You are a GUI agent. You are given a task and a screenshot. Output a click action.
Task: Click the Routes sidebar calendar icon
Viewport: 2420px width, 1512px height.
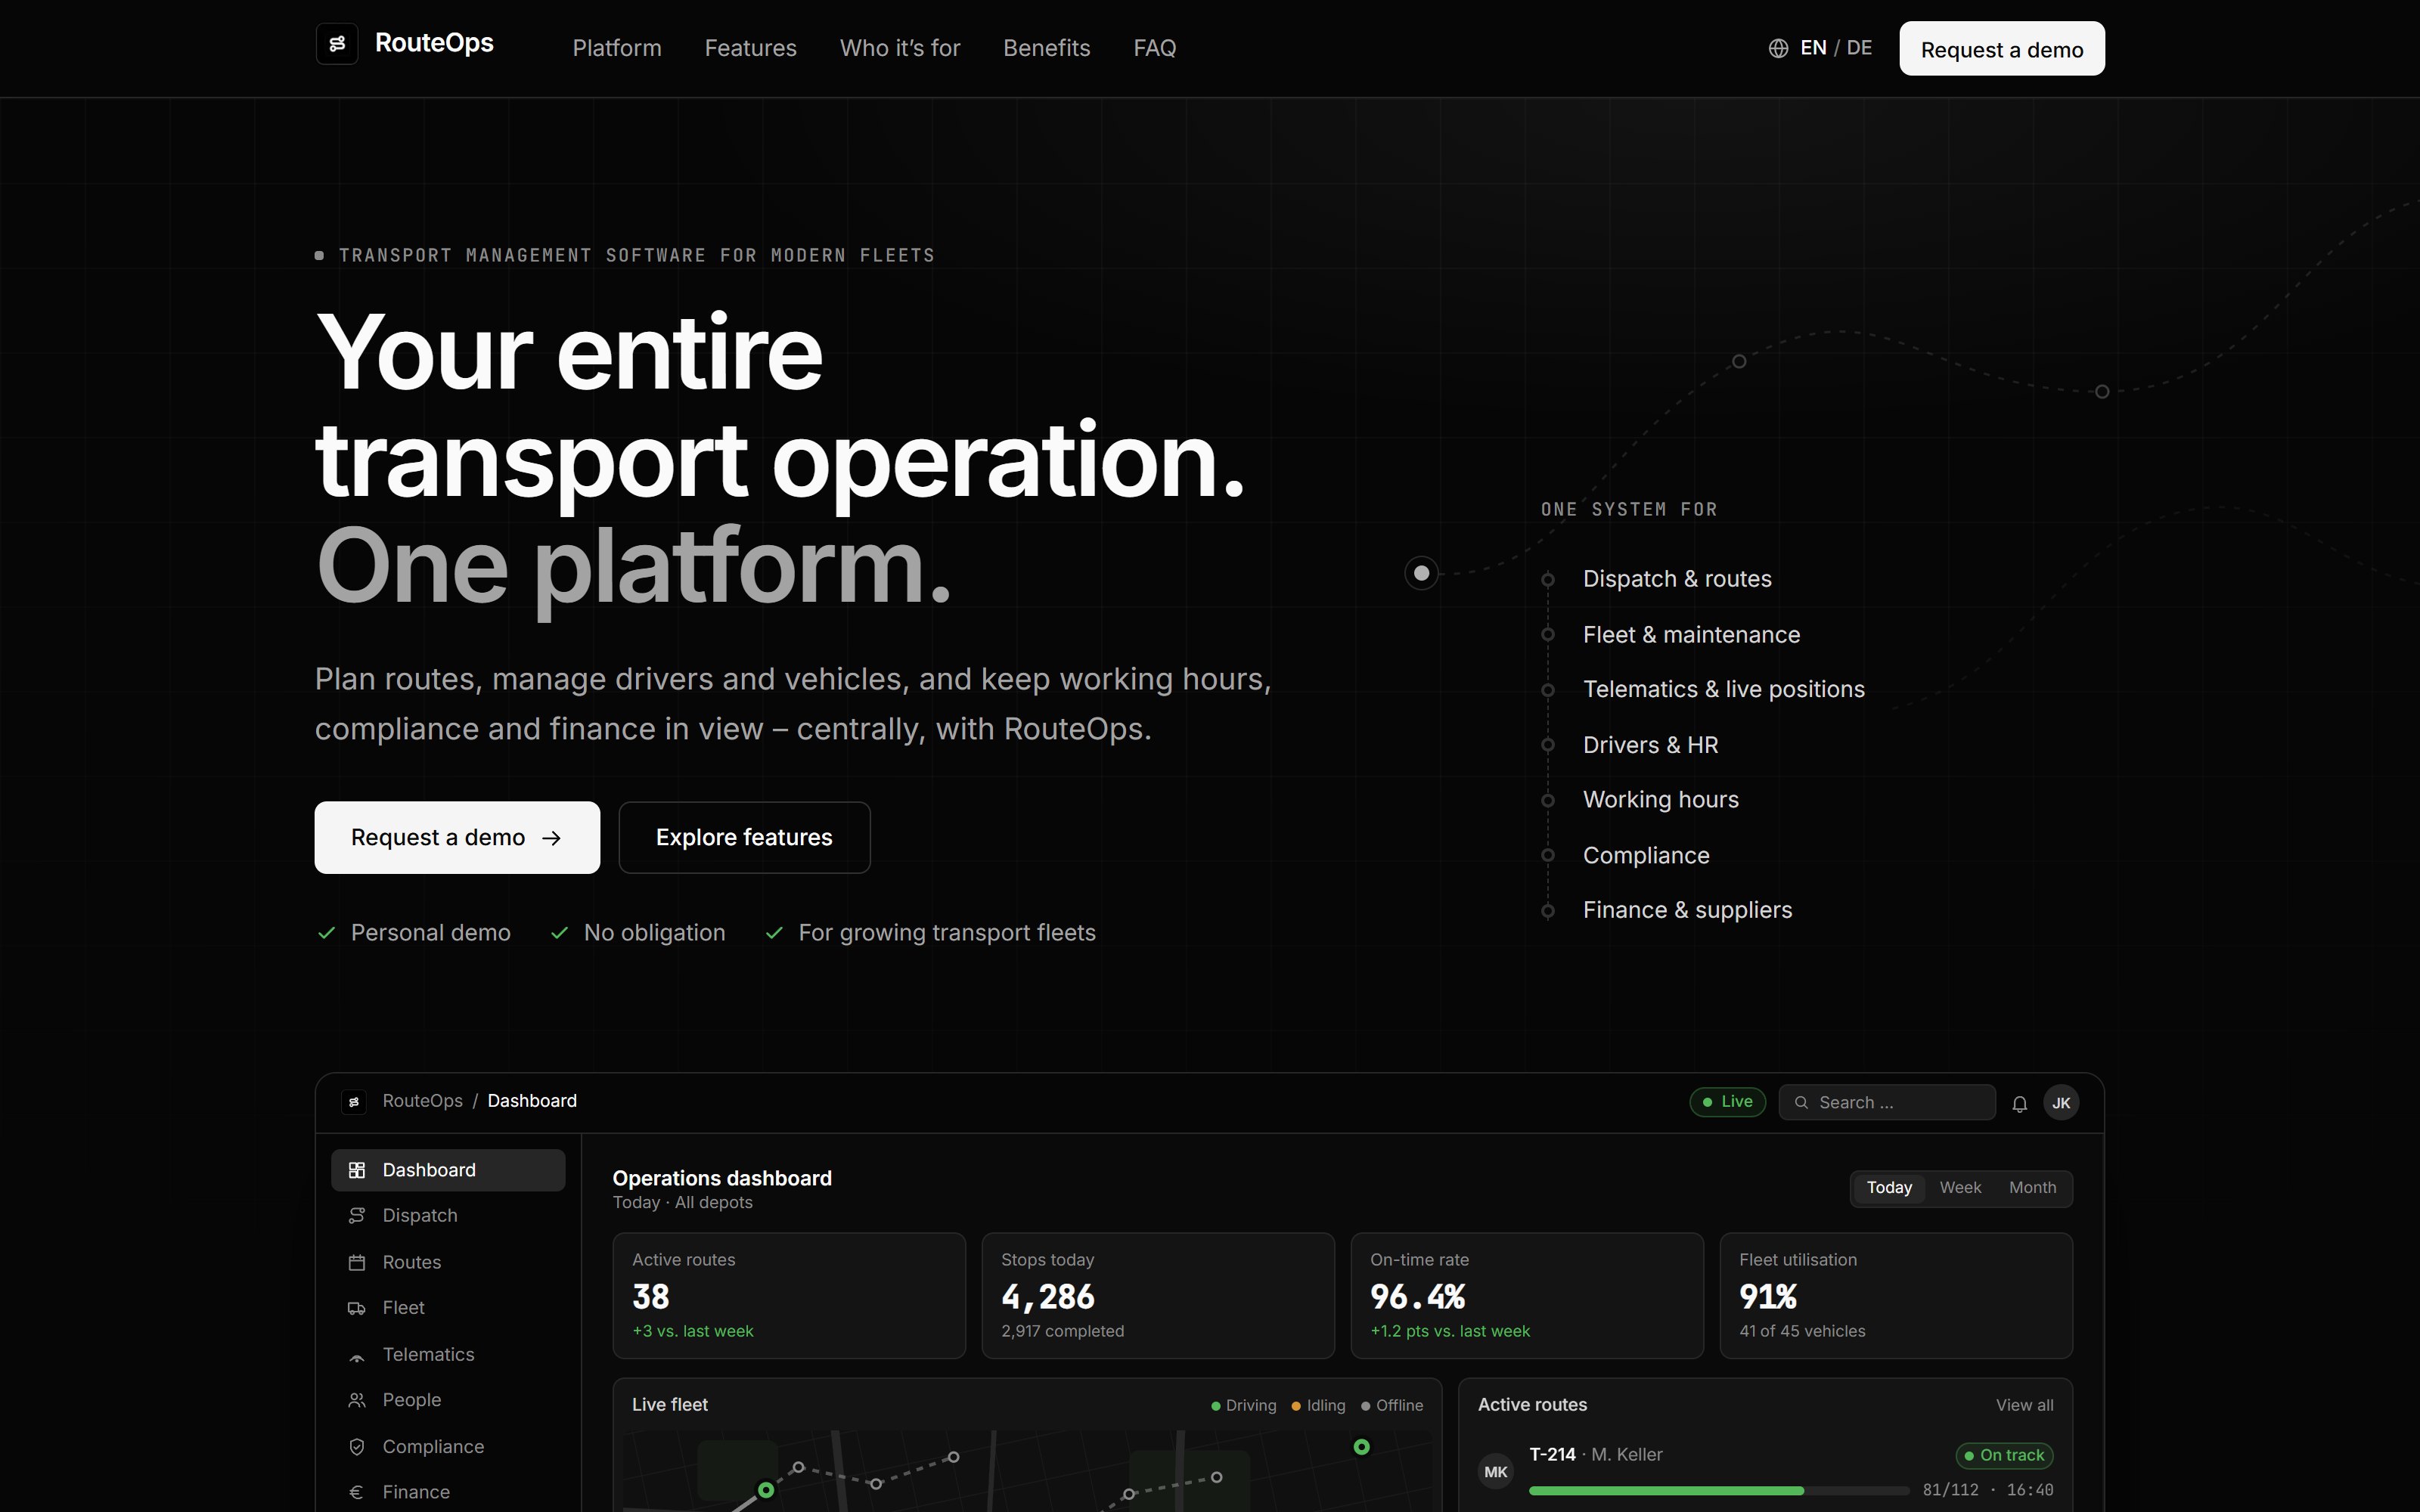(357, 1263)
